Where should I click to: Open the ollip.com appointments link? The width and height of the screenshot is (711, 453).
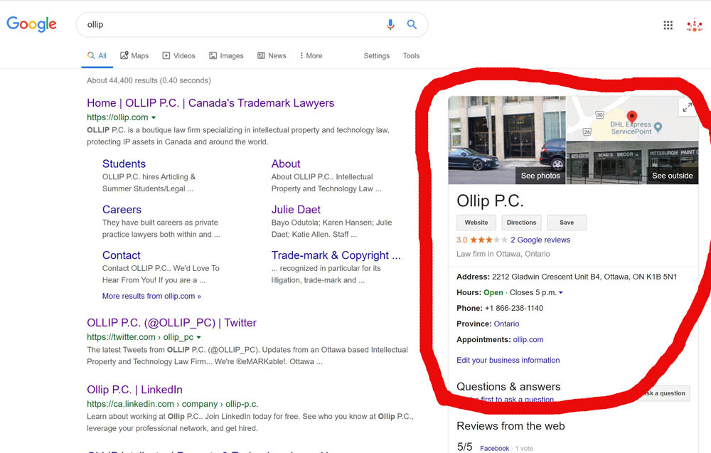pyautogui.click(x=528, y=340)
